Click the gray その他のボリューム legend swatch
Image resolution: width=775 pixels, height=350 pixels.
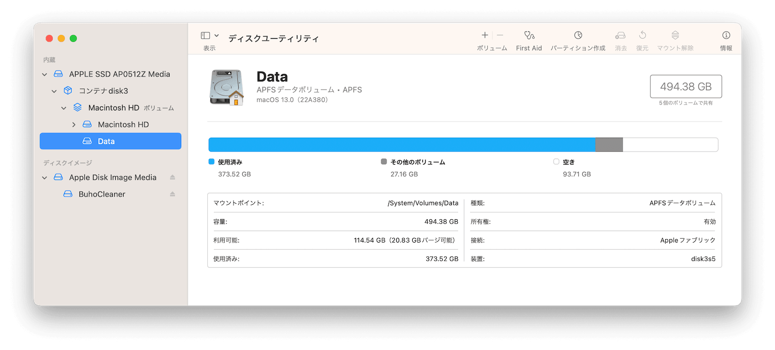(384, 162)
